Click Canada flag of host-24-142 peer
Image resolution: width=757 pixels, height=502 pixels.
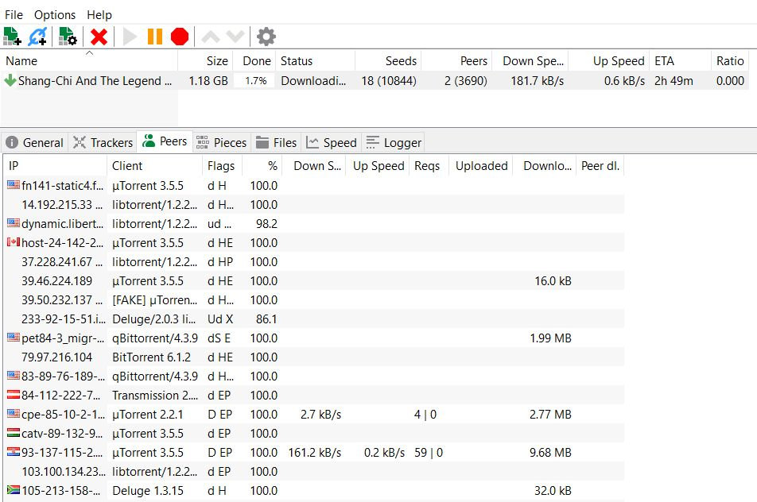pyautogui.click(x=13, y=242)
